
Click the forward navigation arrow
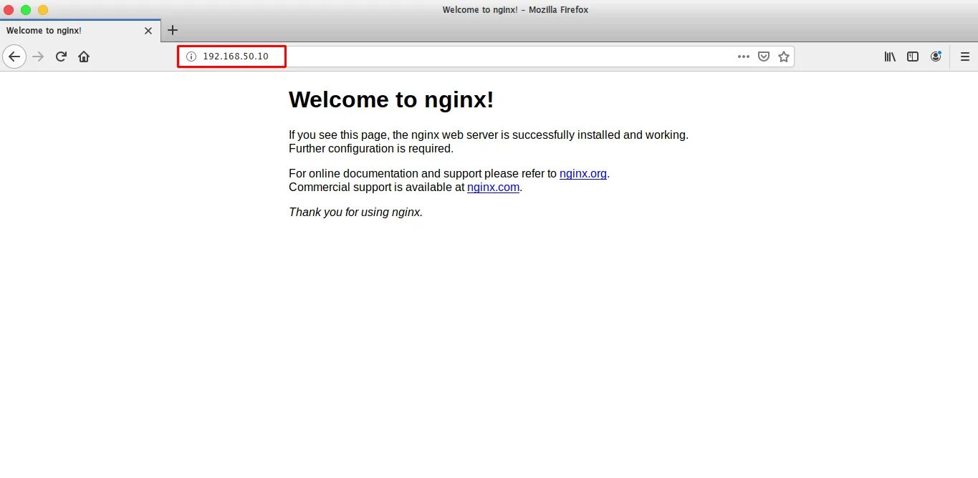[x=39, y=57]
